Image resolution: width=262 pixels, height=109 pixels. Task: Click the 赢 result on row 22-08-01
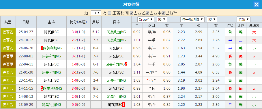[x=241, y=56]
